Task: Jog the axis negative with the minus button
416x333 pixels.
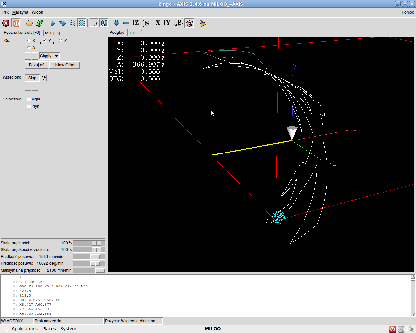Action: [28, 56]
